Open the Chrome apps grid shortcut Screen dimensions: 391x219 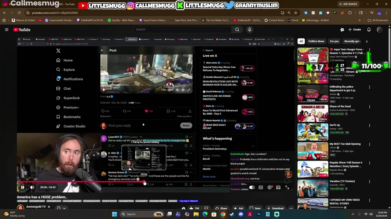[x=4, y=20]
